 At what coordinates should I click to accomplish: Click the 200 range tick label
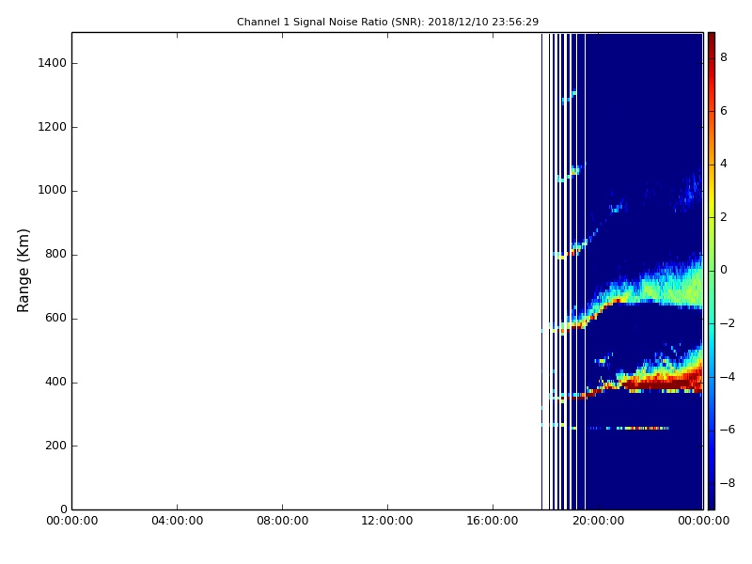click(x=55, y=446)
